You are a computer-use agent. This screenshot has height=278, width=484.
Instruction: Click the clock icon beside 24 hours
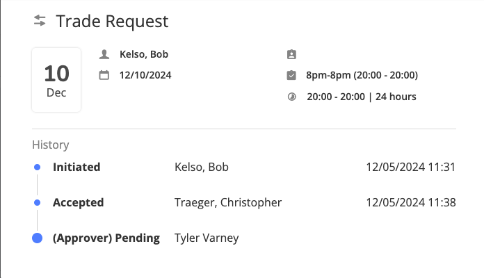pos(291,97)
